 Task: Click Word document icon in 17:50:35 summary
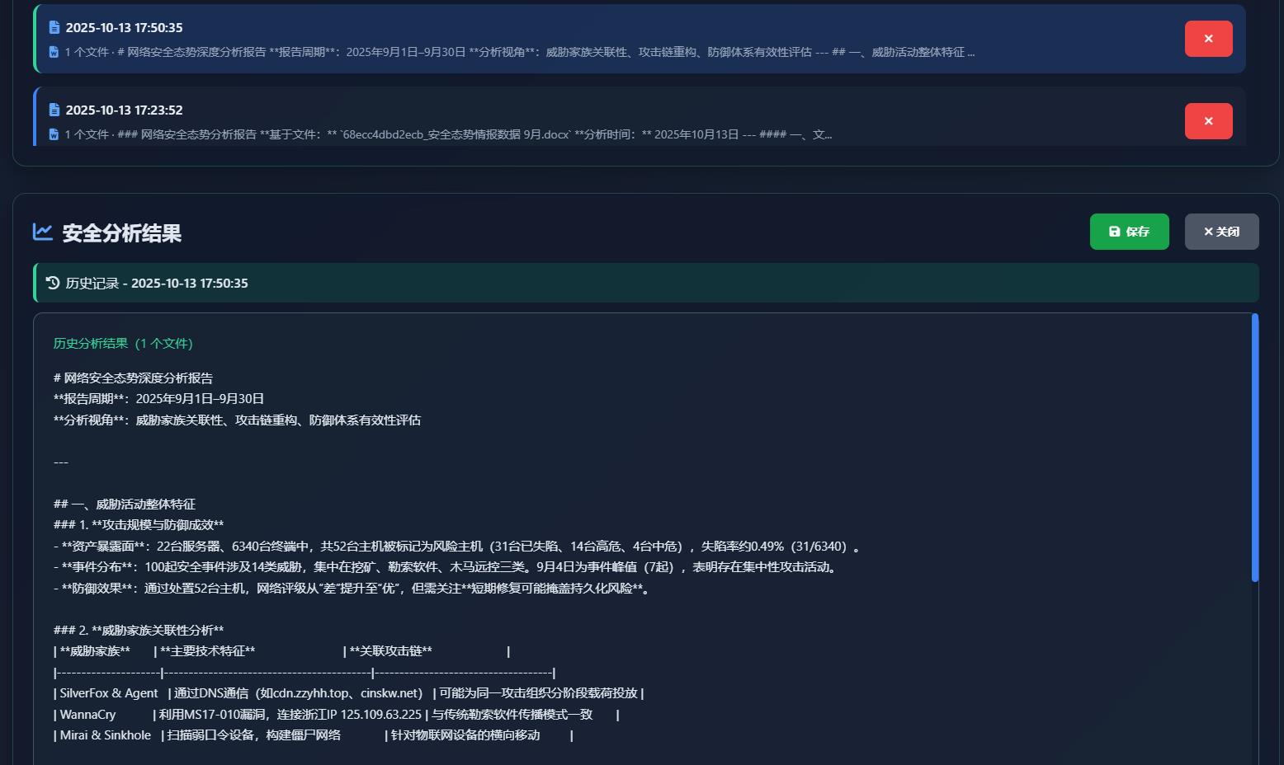tap(54, 52)
